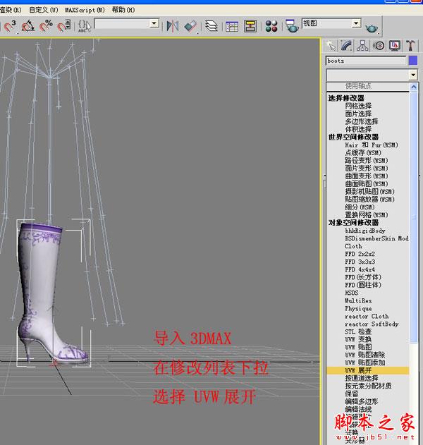Switch to the Modify command panel tab
423x445 pixels.
click(x=347, y=46)
